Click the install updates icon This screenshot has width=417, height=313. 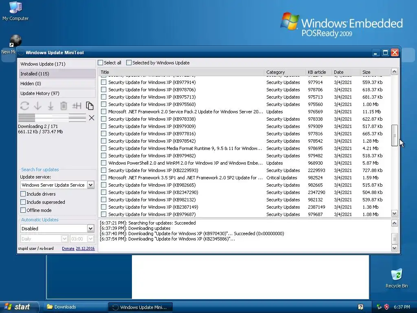[x=50, y=106]
